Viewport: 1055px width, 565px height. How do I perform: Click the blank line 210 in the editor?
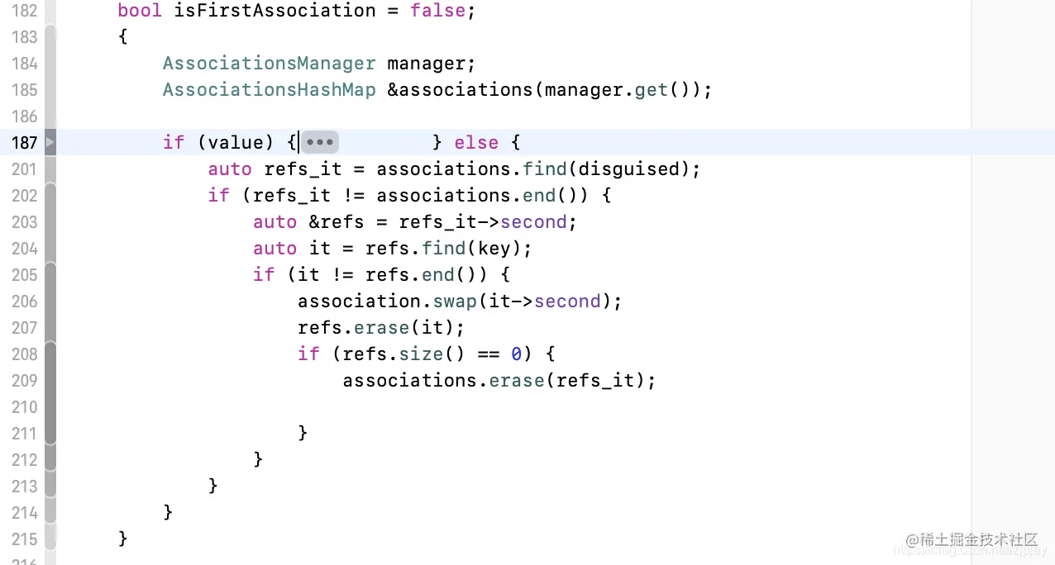513,407
